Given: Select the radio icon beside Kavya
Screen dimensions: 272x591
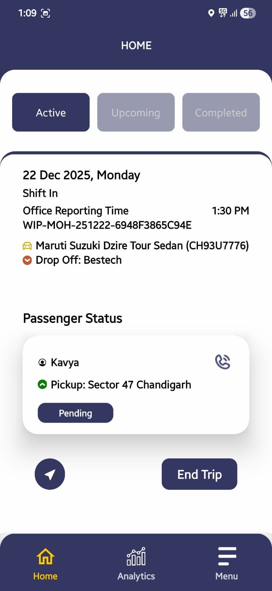Looking at the screenshot, I should pyautogui.click(x=42, y=363).
